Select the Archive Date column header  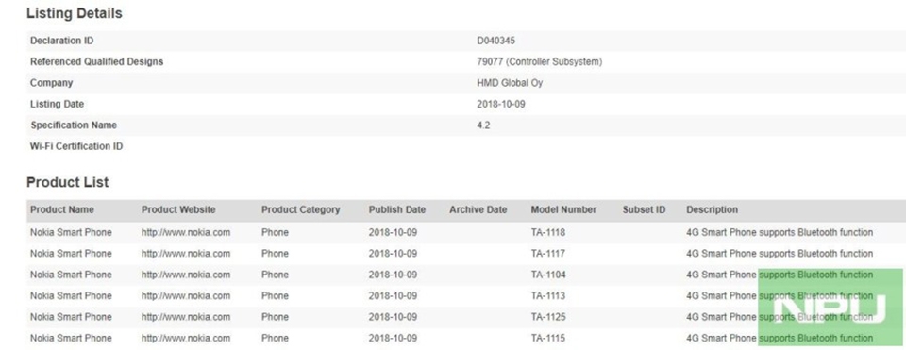coord(478,209)
